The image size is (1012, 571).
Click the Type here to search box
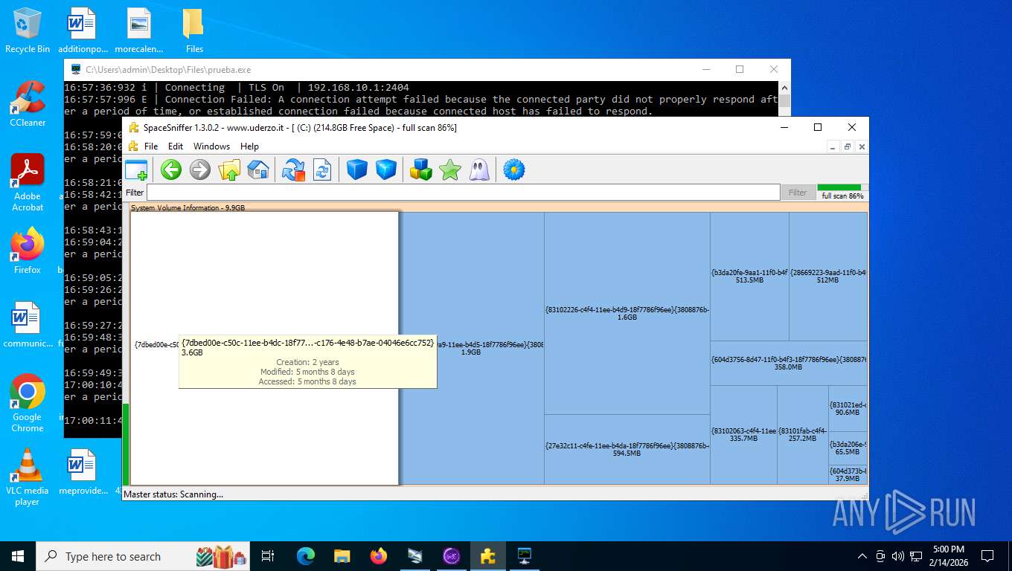point(143,556)
